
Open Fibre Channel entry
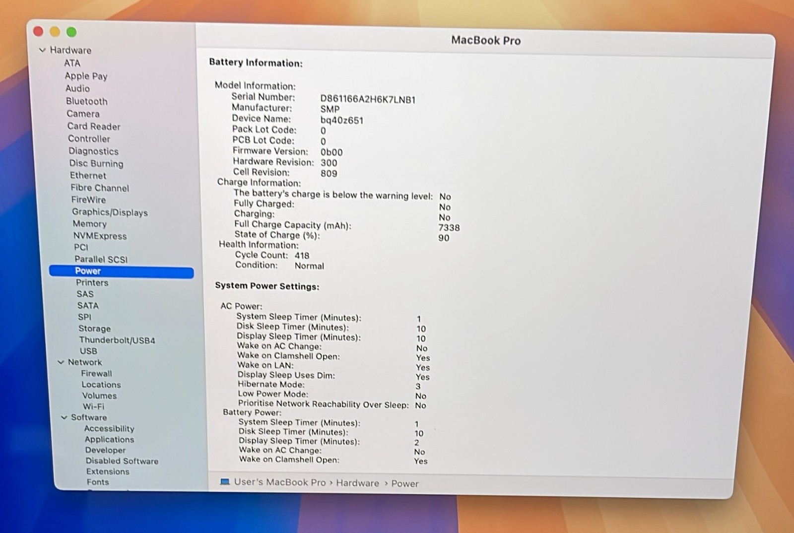tap(100, 188)
